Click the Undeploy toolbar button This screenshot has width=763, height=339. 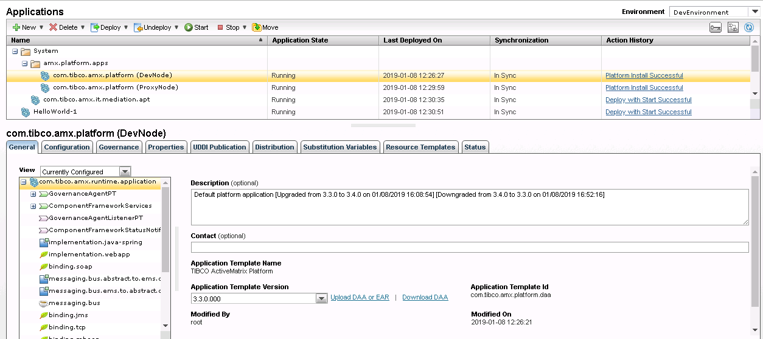pyautogui.click(x=153, y=27)
